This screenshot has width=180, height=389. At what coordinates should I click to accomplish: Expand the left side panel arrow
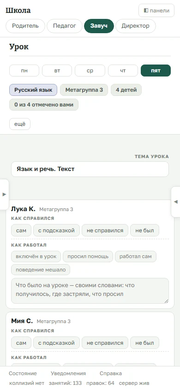pos(4,194)
